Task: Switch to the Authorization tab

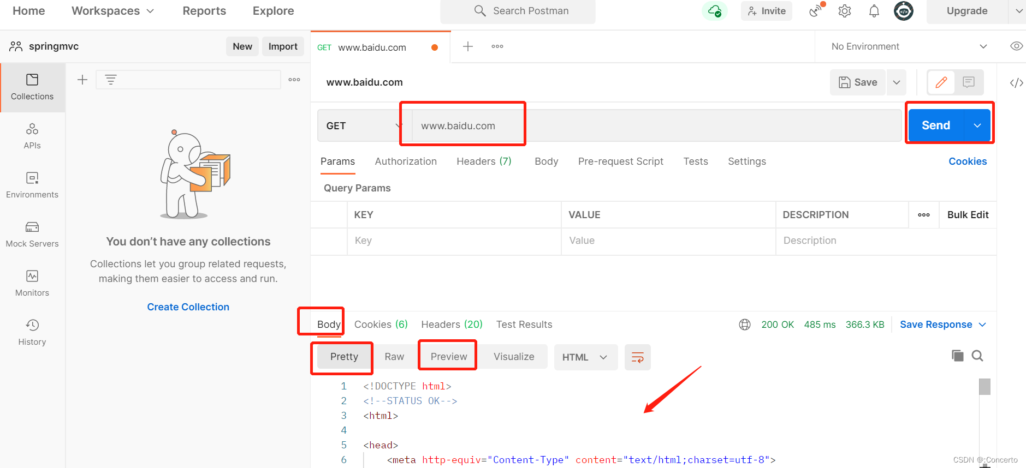Action: tap(406, 161)
